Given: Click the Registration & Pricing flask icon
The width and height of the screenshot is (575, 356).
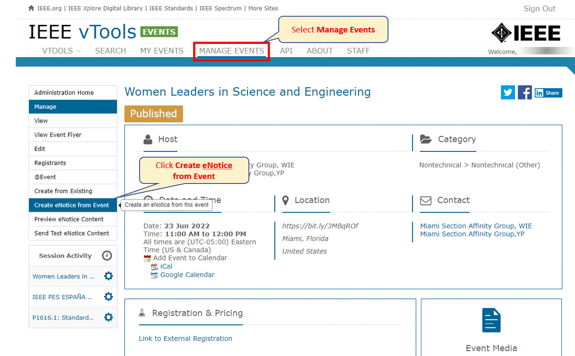Looking at the screenshot, I should 142,313.
